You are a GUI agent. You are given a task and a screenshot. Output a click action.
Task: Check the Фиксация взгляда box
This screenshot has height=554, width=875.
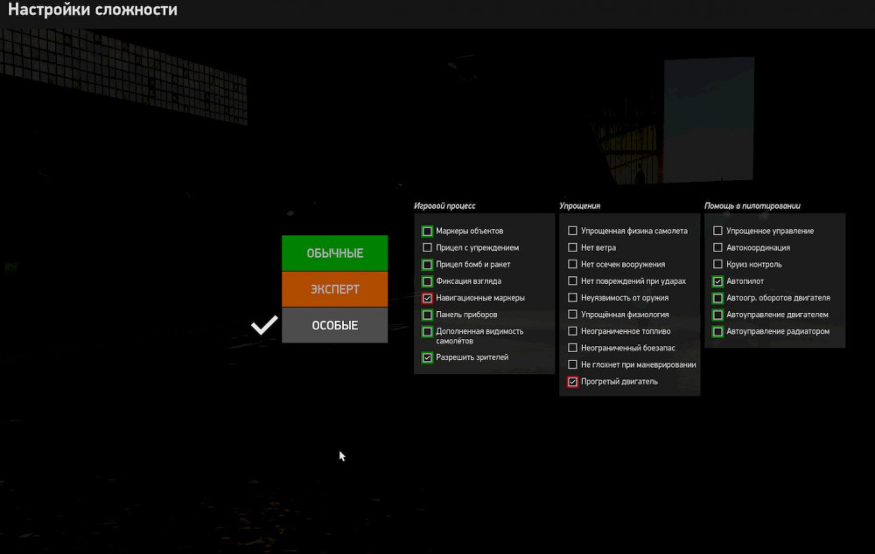pos(427,280)
